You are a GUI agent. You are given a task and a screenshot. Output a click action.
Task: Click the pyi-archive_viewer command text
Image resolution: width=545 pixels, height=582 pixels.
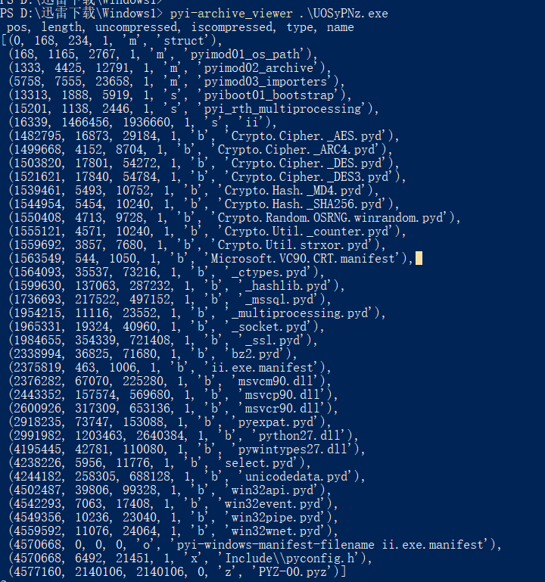[232, 14]
